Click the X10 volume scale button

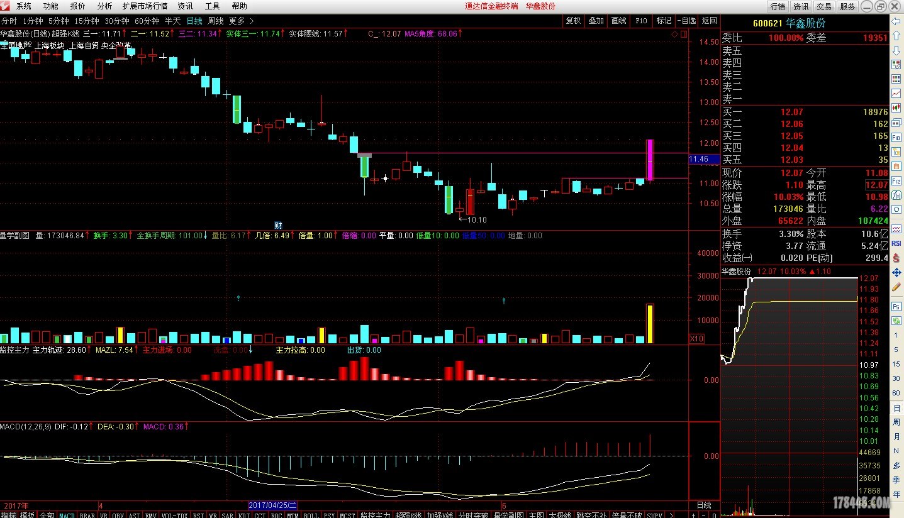click(x=696, y=339)
